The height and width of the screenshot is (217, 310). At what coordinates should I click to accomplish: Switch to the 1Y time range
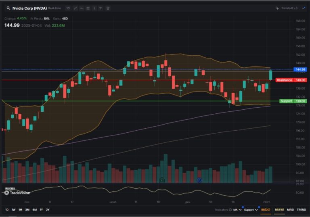pyautogui.click(x=41, y=210)
